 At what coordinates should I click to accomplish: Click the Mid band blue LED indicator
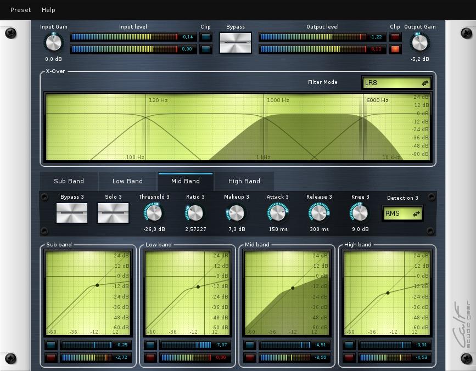(250, 345)
